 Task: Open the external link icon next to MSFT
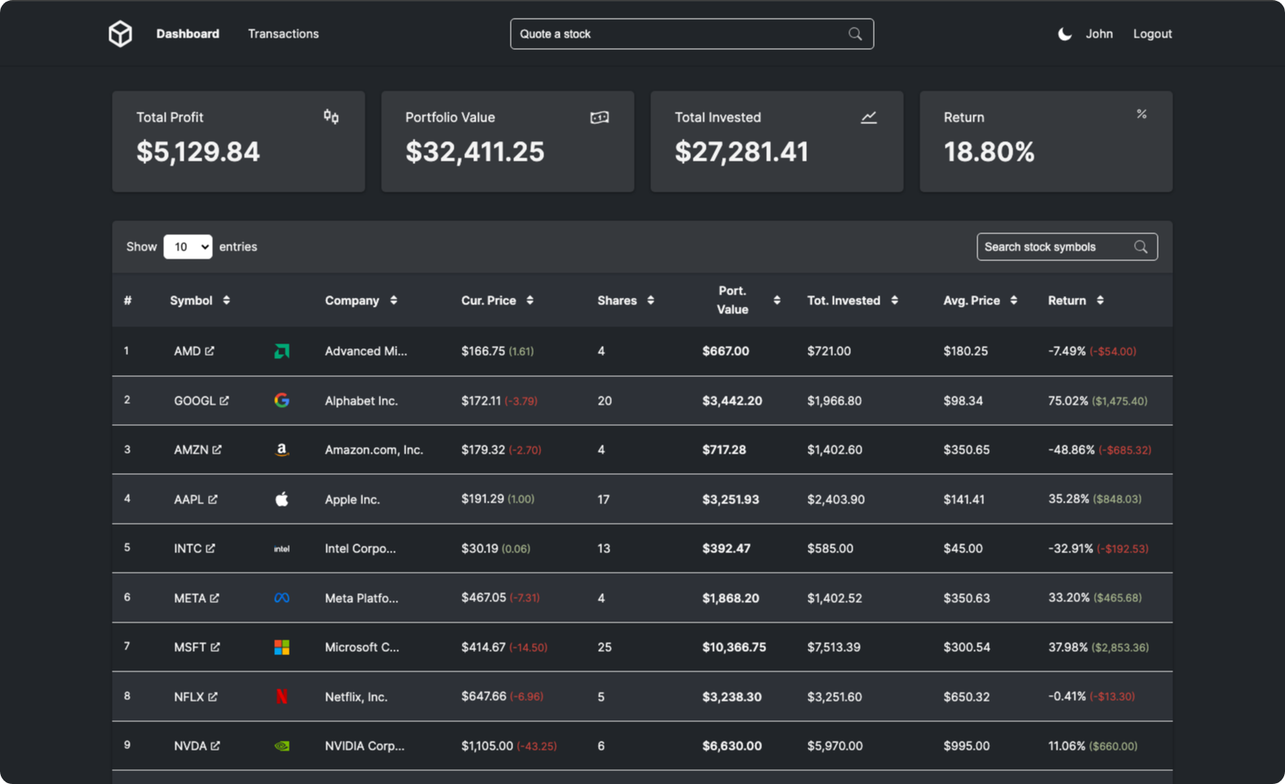[x=215, y=647]
